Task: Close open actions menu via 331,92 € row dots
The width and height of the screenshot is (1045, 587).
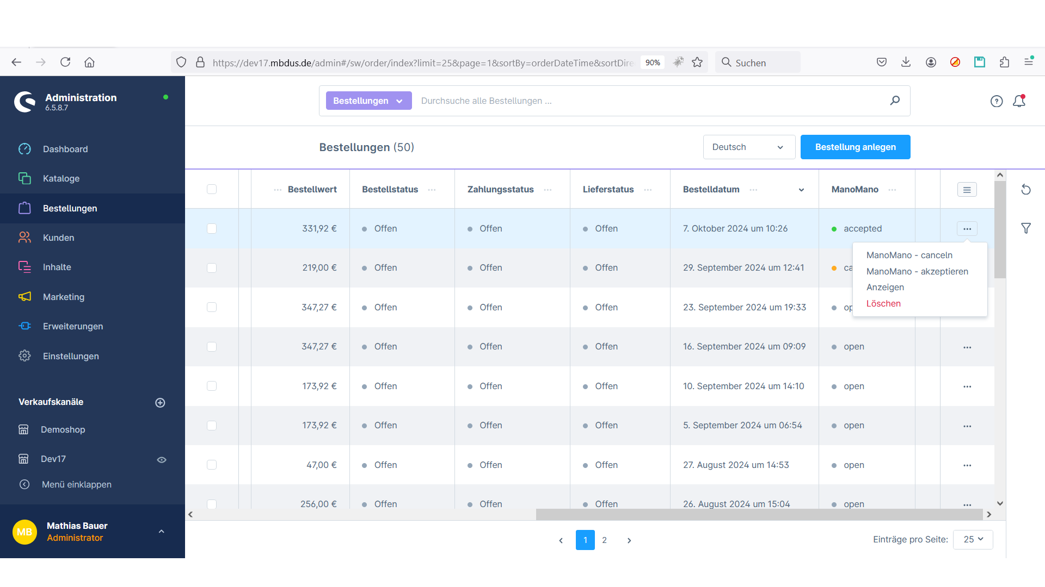Action: coord(967,229)
